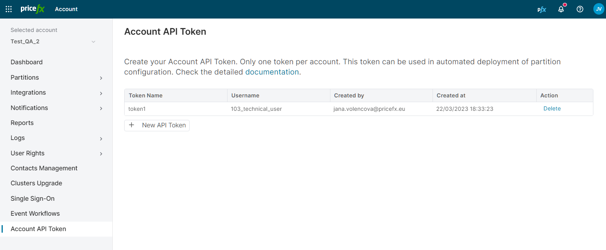Open the detailed documentation link
The width and height of the screenshot is (606, 250).
(272, 72)
